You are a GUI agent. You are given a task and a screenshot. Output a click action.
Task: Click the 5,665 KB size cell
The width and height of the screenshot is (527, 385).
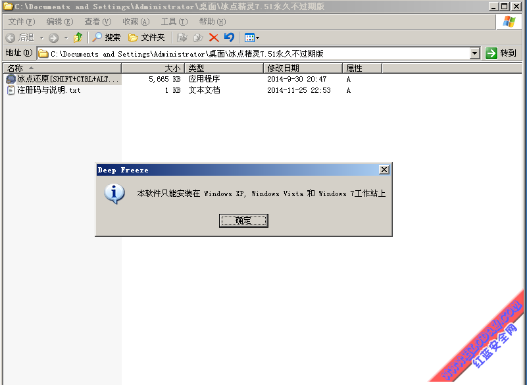[x=164, y=80]
